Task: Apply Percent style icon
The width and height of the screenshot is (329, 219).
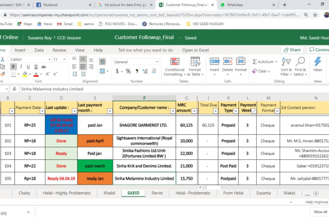Action: [128, 71]
